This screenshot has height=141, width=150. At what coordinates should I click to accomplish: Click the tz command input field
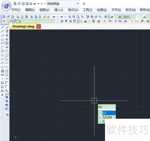(107, 107)
